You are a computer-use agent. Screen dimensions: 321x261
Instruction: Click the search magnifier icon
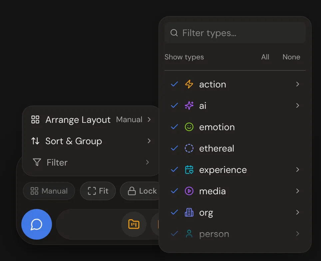click(174, 33)
